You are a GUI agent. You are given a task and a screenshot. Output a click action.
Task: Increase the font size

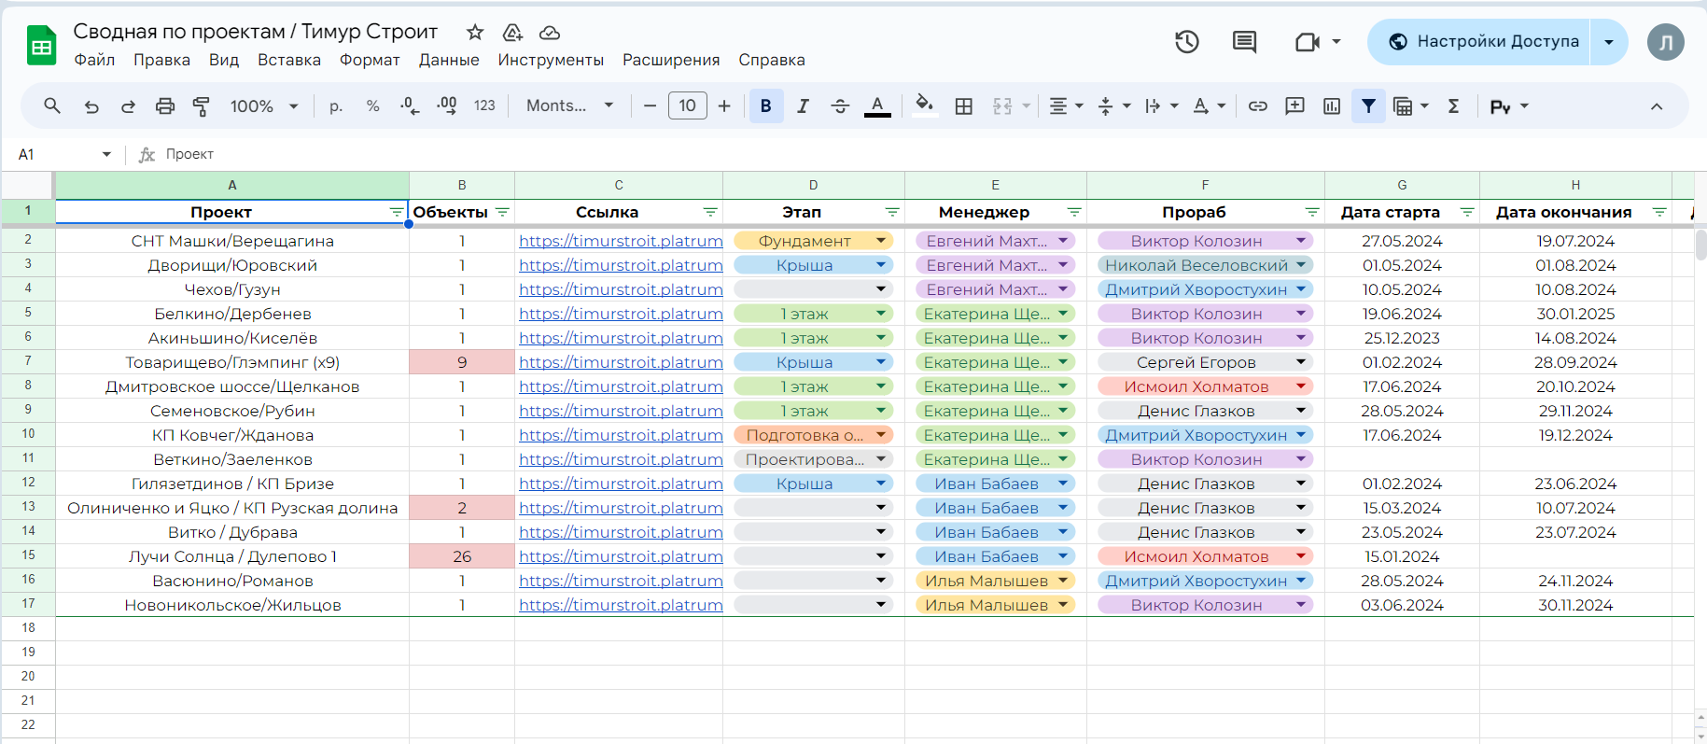coord(724,106)
